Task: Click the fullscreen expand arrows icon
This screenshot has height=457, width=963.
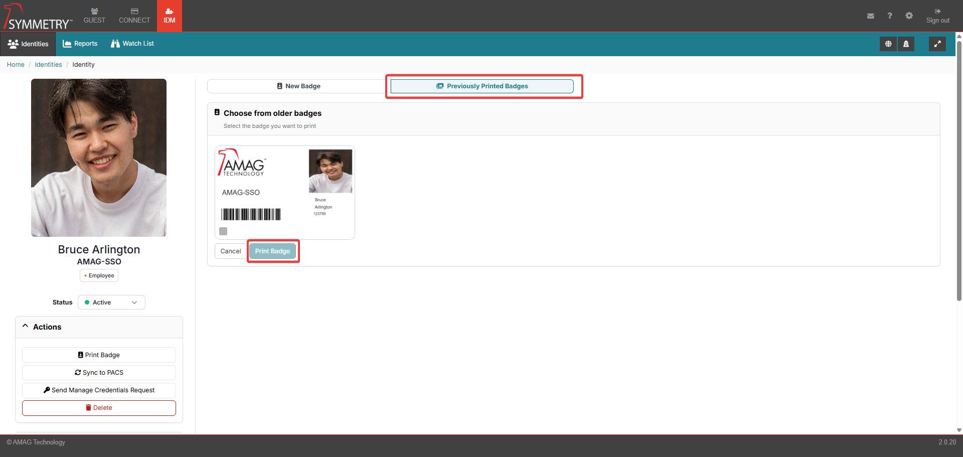Action: click(x=937, y=44)
